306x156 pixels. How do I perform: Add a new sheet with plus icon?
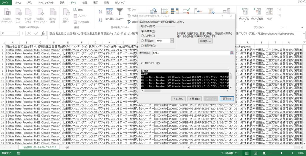pyautogui.click(x=67, y=147)
